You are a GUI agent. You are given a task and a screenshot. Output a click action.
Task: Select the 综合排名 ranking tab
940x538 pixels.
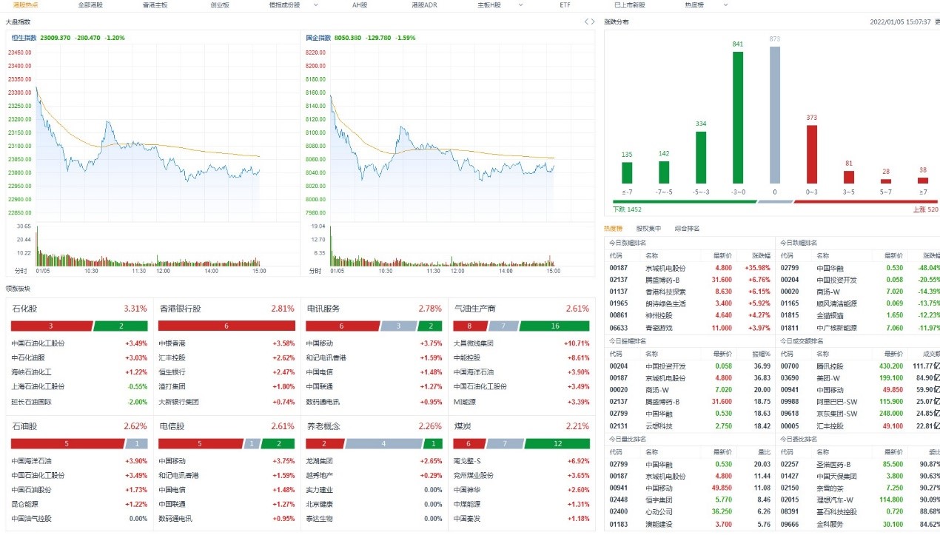pos(686,229)
